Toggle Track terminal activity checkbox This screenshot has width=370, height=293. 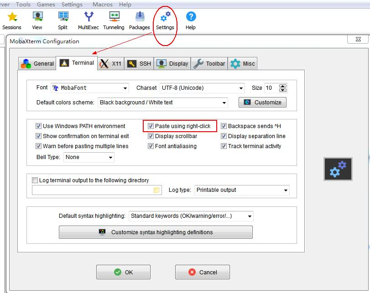click(x=224, y=146)
